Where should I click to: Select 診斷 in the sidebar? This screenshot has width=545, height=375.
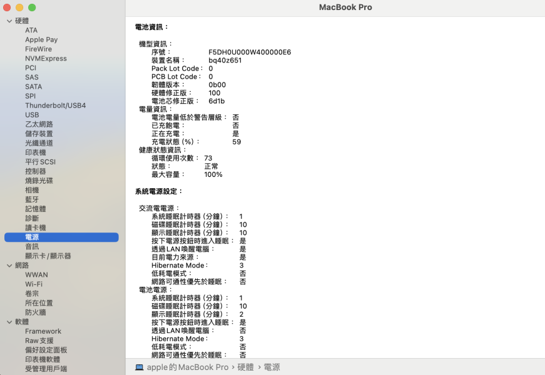click(32, 218)
